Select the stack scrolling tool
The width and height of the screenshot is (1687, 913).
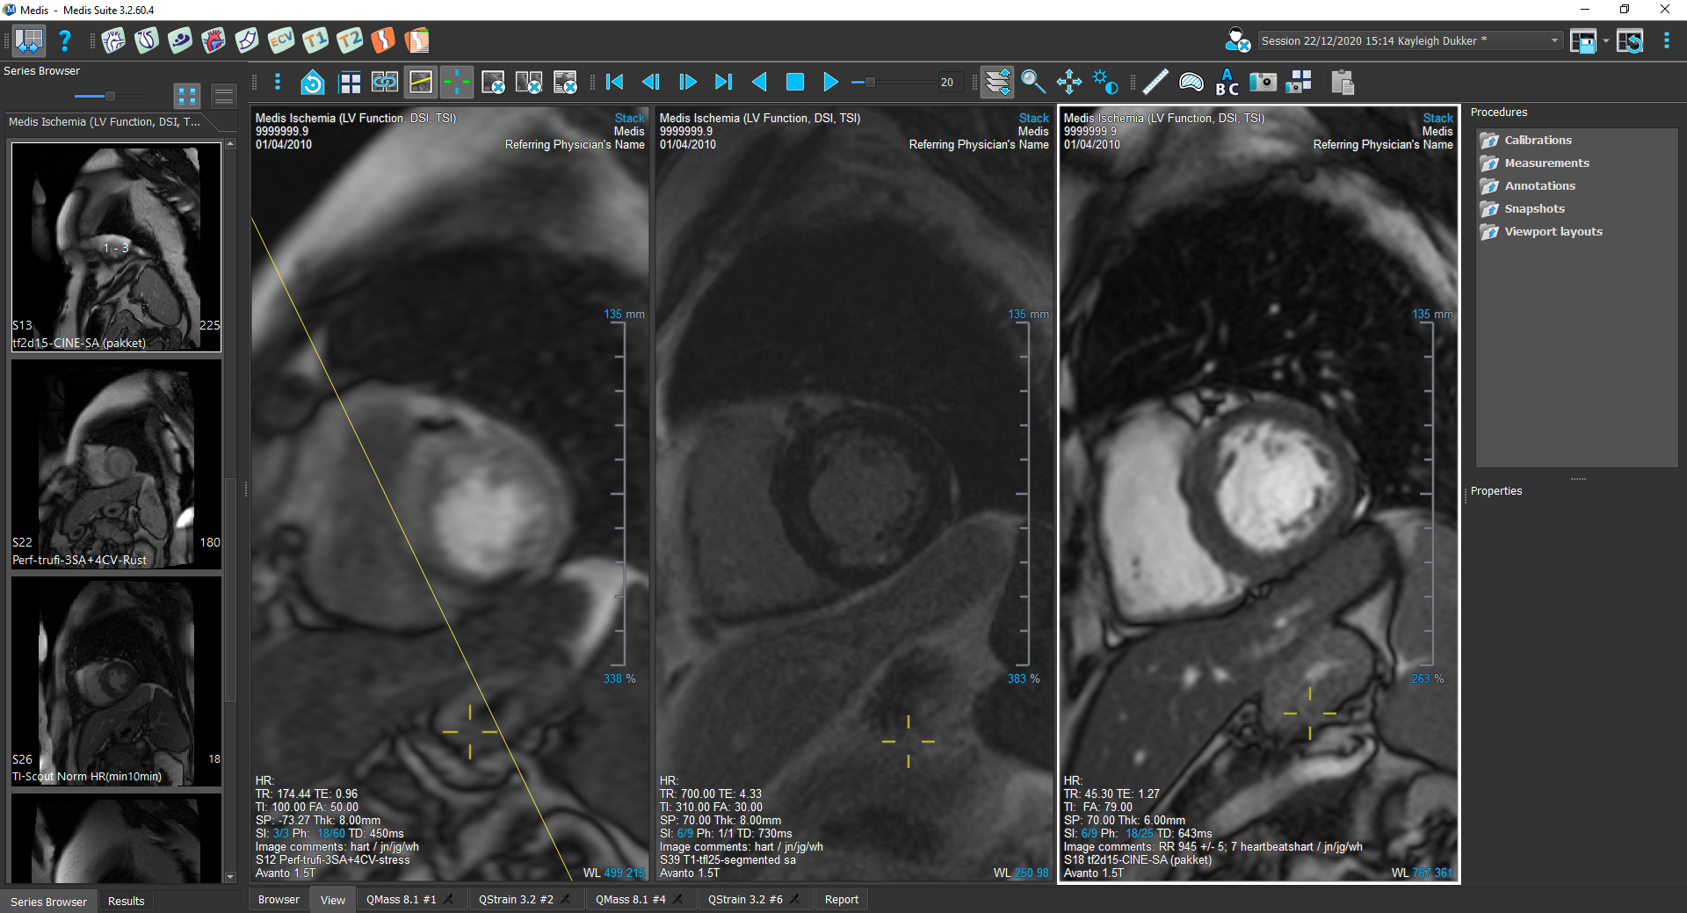pos(998,83)
